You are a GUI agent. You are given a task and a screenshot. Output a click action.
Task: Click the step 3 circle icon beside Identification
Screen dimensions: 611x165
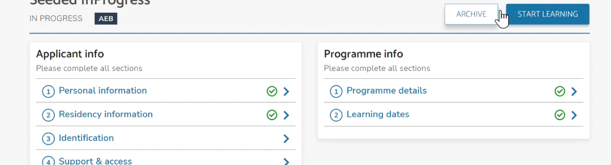coord(48,139)
